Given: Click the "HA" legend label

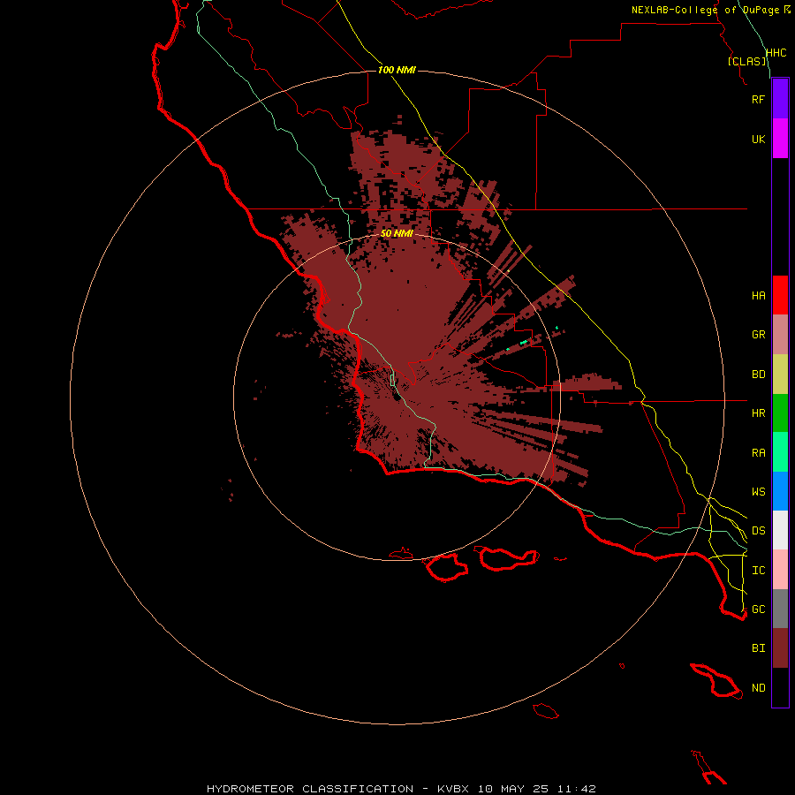Looking at the screenshot, I should (x=758, y=296).
